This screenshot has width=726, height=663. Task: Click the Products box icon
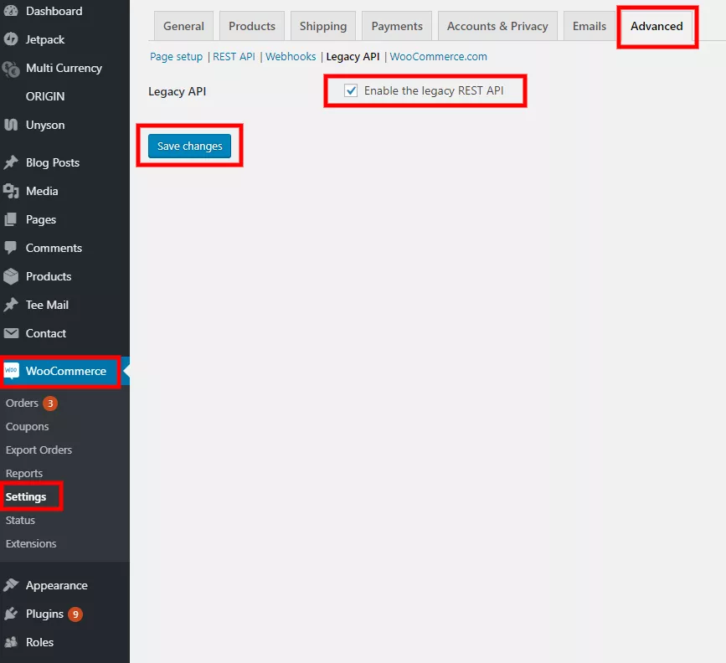pos(11,277)
